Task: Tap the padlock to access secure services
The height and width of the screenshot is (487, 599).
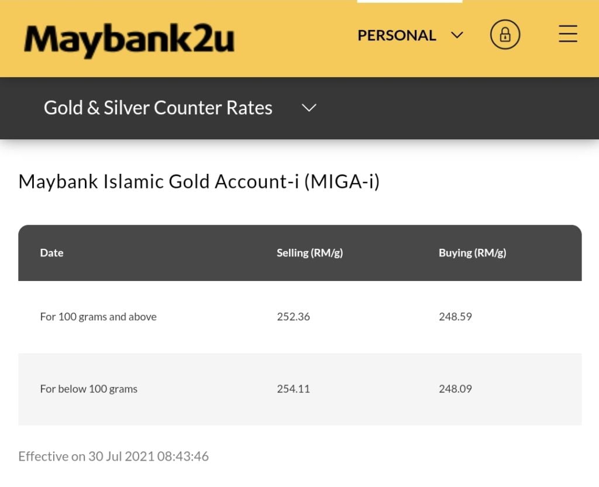Action: (505, 35)
